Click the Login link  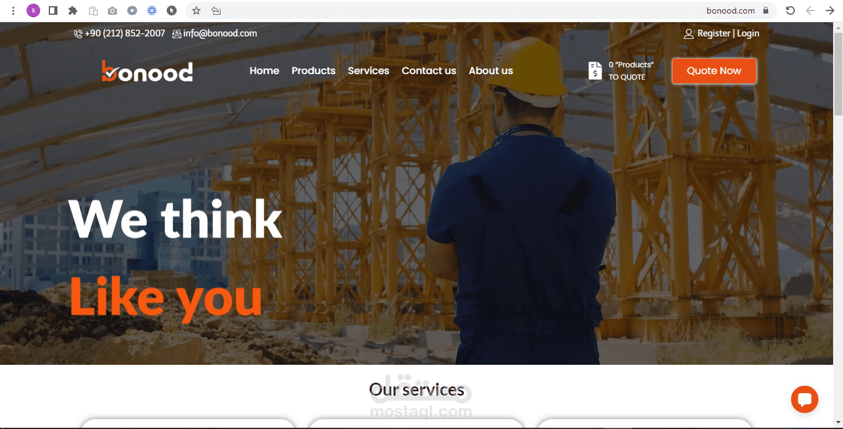(748, 33)
